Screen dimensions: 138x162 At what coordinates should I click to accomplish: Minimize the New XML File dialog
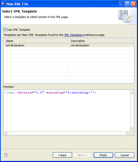point(122,4)
